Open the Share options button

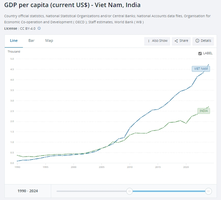[x=181, y=41]
